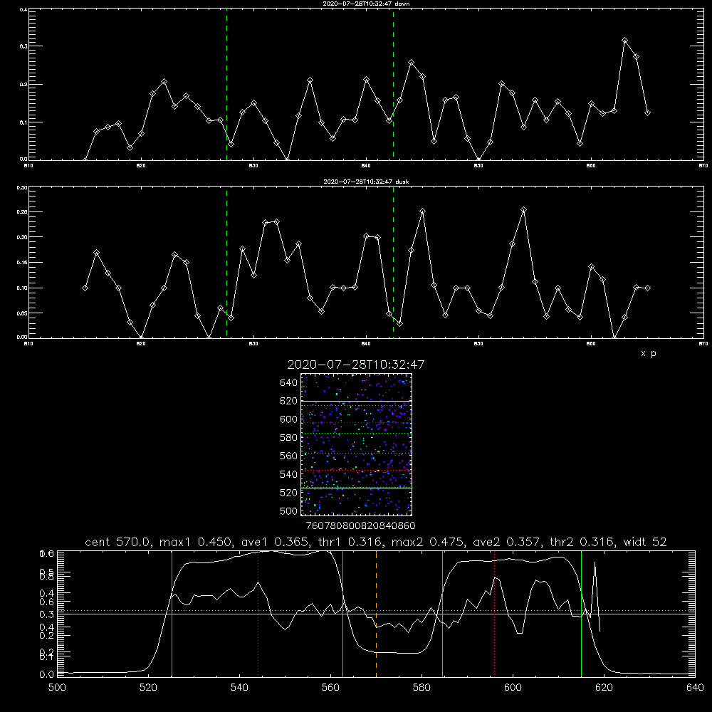Image resolution: width=712 pixels, height=712 pixels.
Task: Click the '620' y-axis label of pixel image
Action: pyautogui.click(x=288, y=401)
